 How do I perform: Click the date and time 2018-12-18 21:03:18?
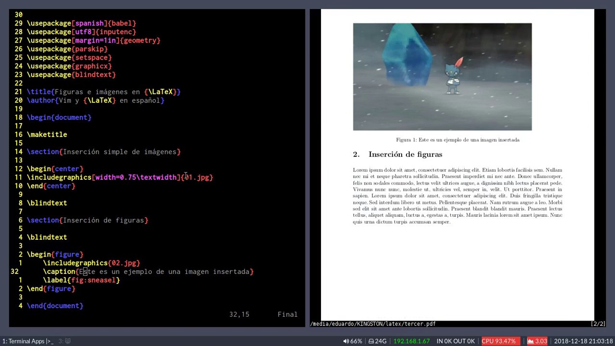(x=583, y=341)
